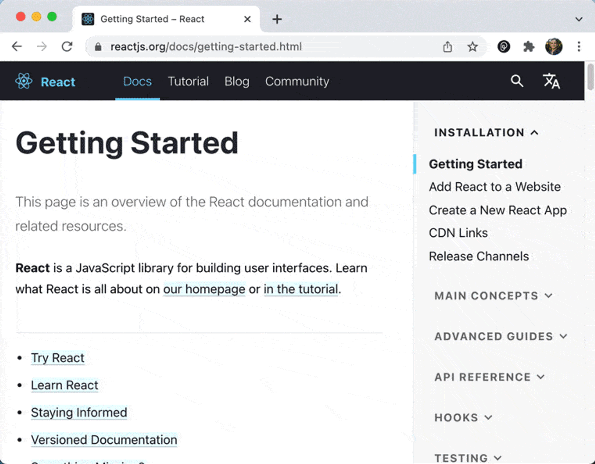The width and height of the screenshot is (595, 464).
Task: Jump to the Staying Informed section
Action: [79, 413]
